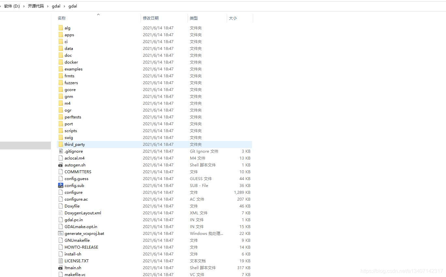Click the ogr folder icon
The image size is (446, 277).
60,110
